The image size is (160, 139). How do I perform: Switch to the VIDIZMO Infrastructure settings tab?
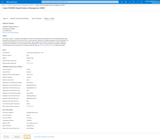point(19,18)
